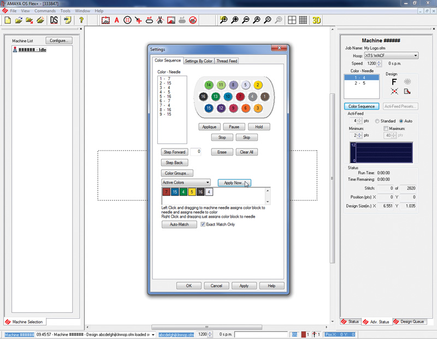Click the Step Forward button

coord(174,152)
